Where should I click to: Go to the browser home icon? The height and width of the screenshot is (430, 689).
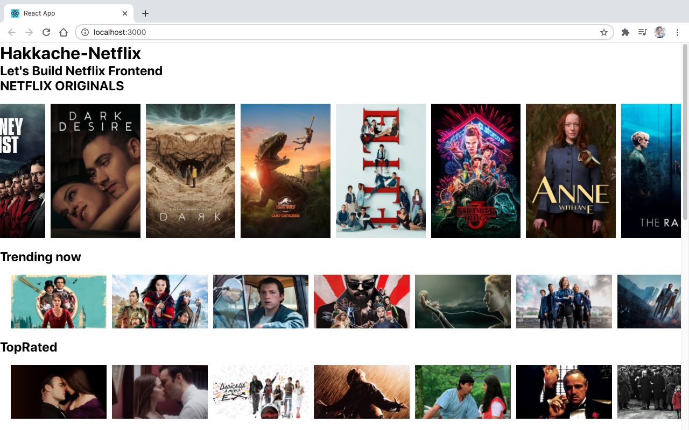[64, 32]
